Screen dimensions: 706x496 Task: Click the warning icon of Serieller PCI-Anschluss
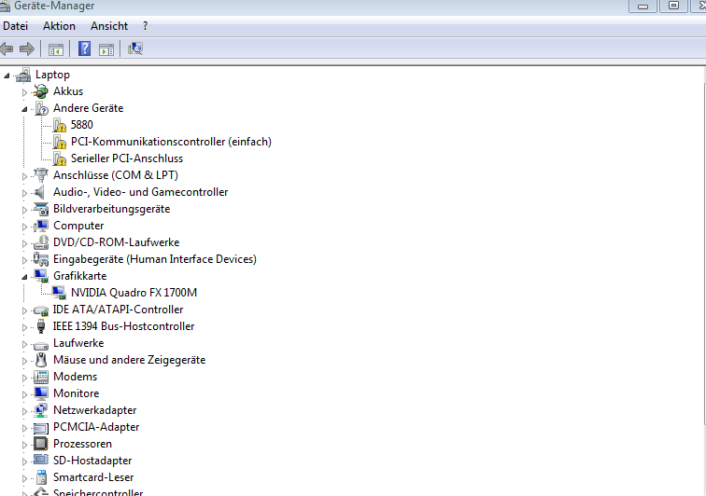[x=59, y=158]
